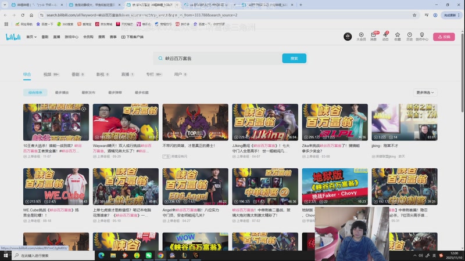465x261 pixels.
Task: Switch to the 用户 results tab
Action: [x=180, y=74]
